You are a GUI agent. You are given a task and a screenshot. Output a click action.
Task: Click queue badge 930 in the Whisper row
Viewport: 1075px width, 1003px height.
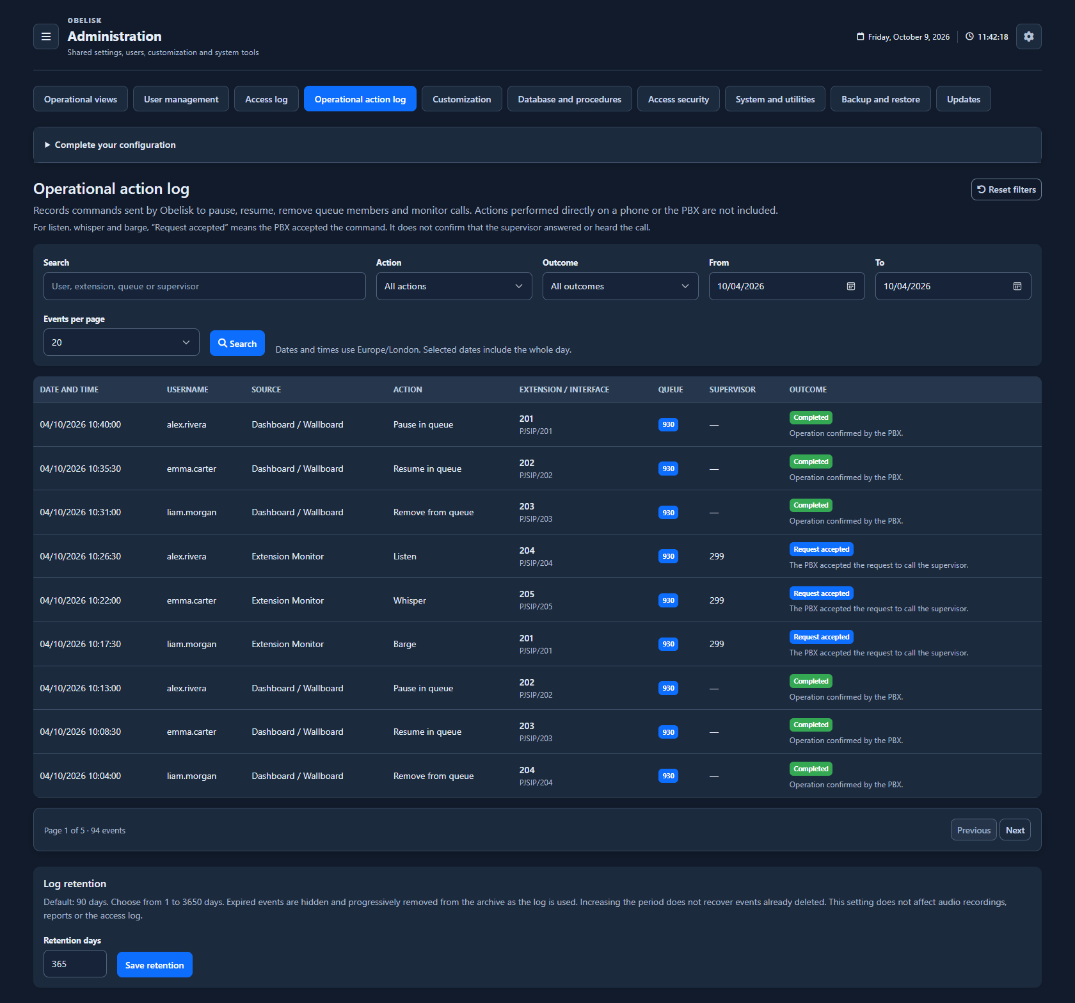[668, 600]
